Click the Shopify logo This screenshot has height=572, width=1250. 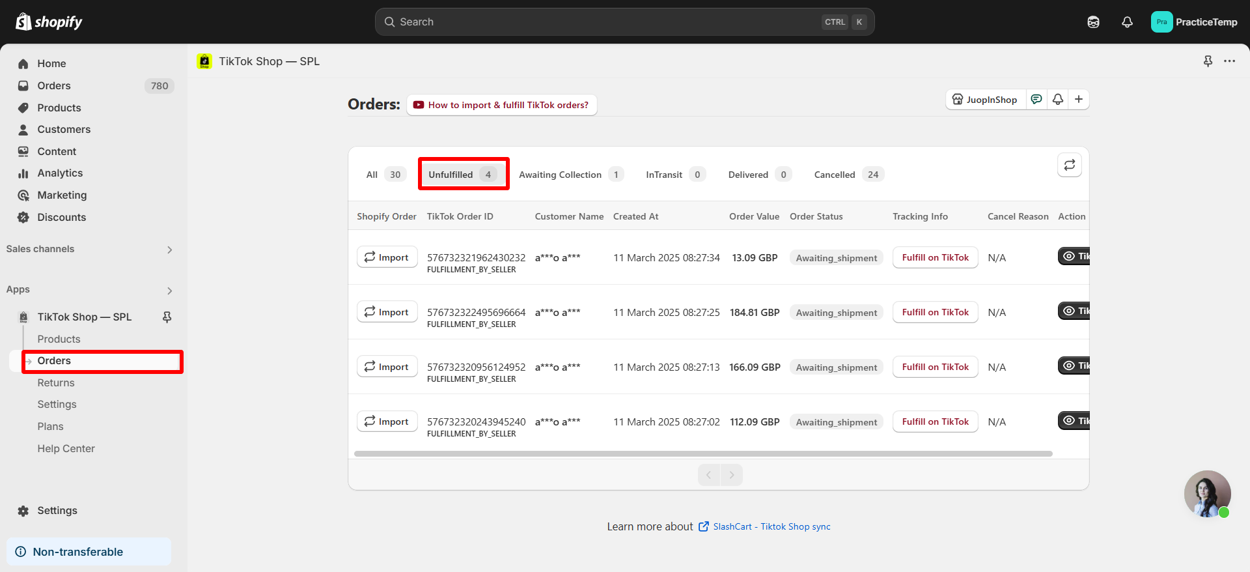coord(49,22)
